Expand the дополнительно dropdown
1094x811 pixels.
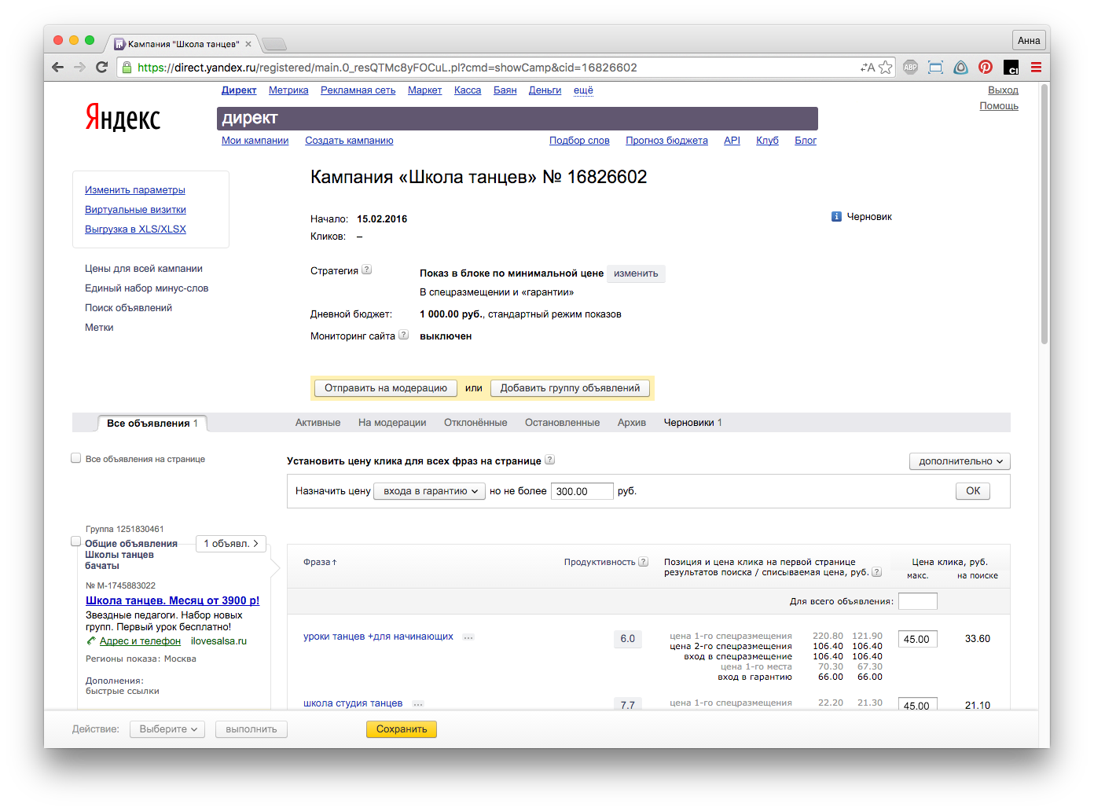point(960,461)
